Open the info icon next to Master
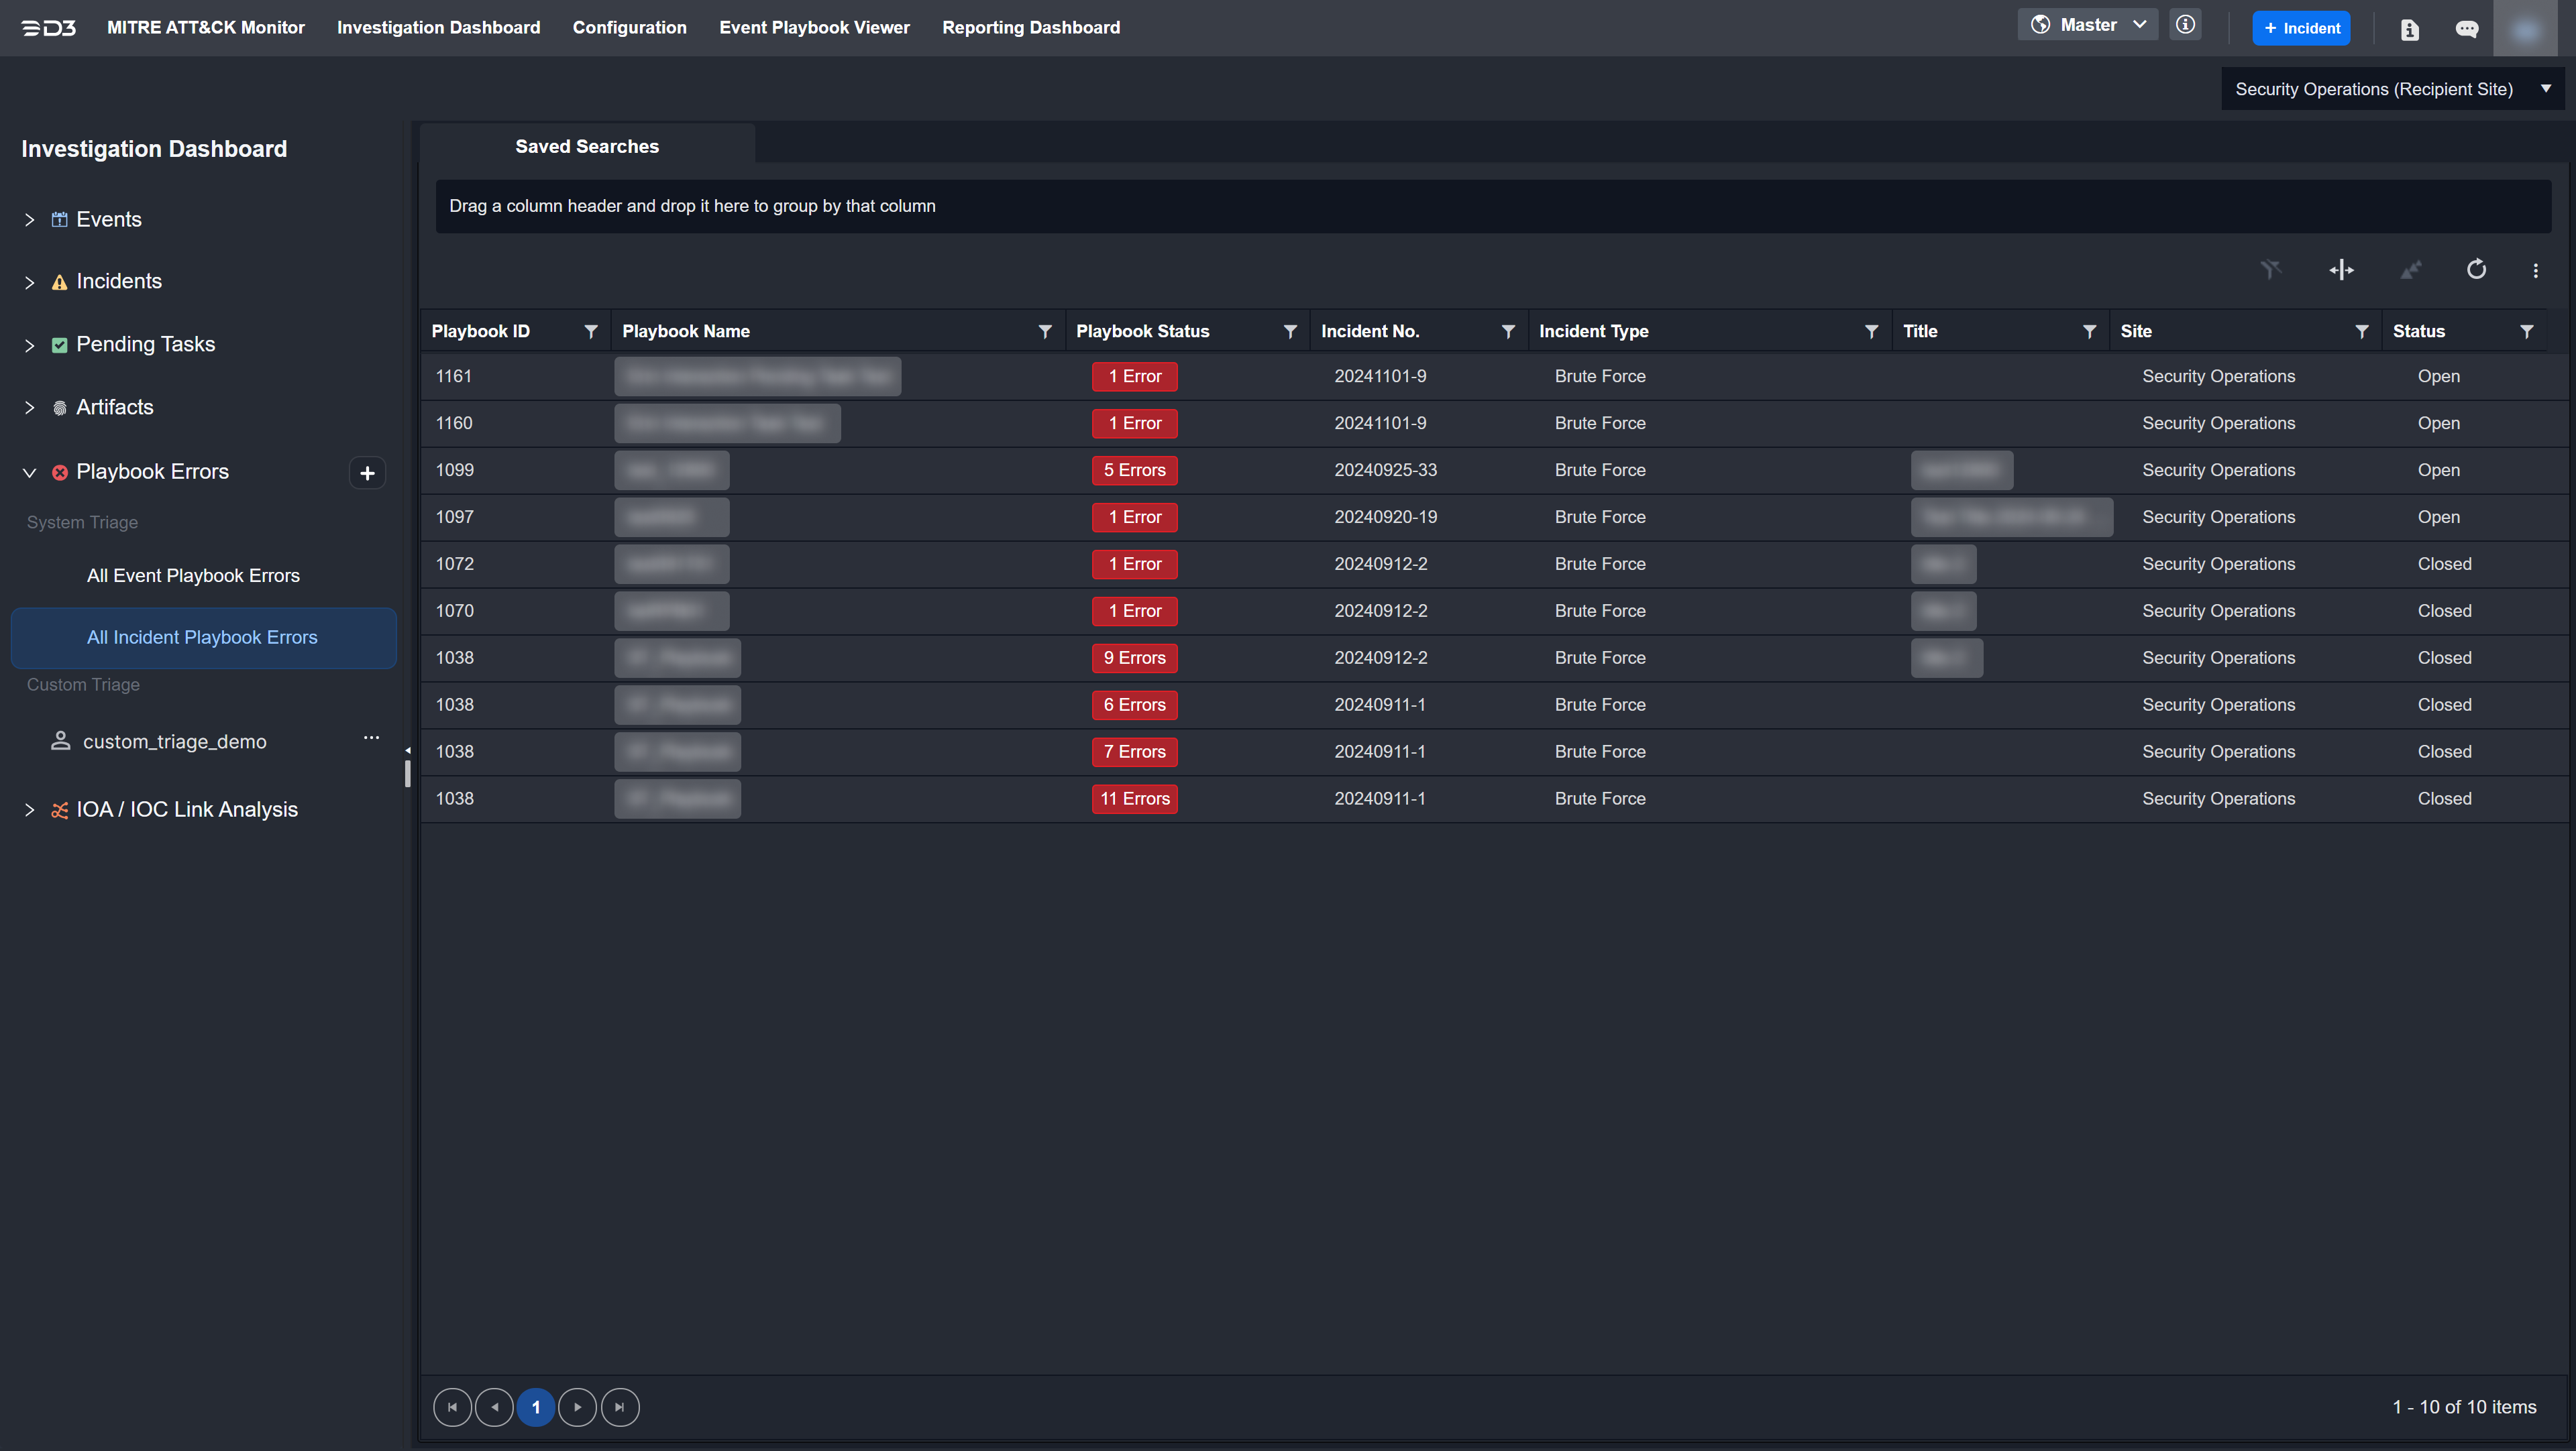Screen dimensions: 2576x1451 click(2185, 25)
